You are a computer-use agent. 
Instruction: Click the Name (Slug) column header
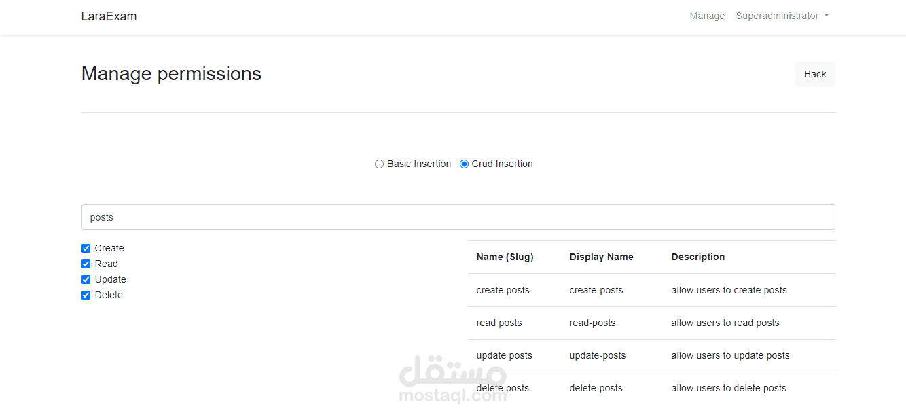(x=505, y=257)
